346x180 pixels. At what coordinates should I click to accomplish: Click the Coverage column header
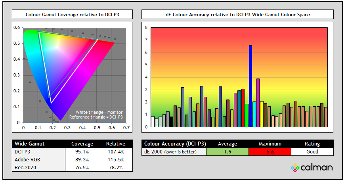[82, 144]
